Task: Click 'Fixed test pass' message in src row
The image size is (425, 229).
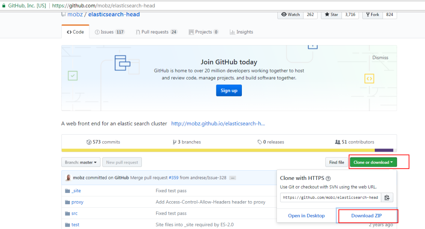Action: click(171, 214)
